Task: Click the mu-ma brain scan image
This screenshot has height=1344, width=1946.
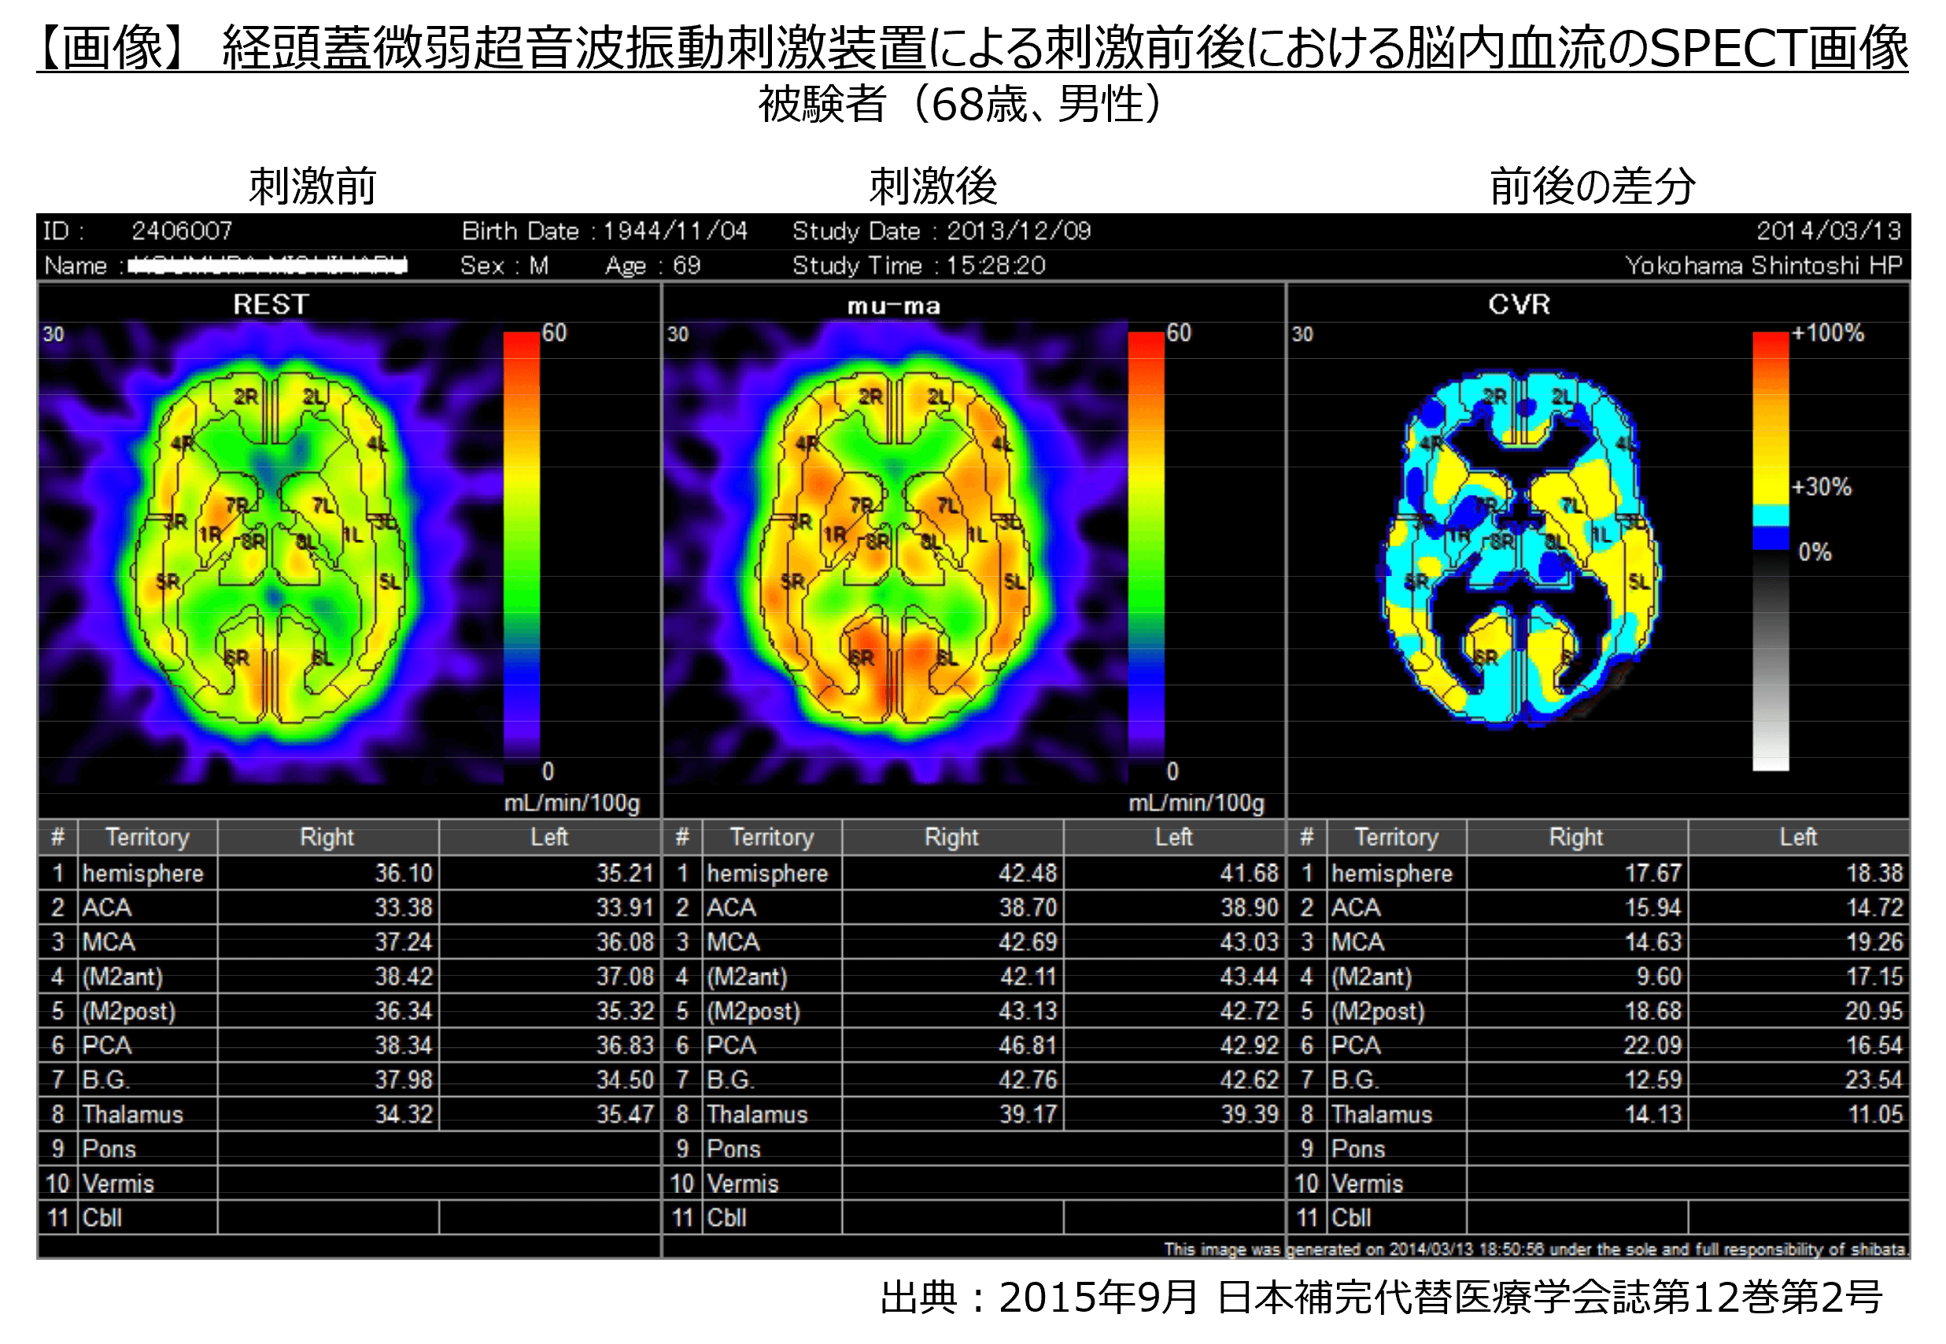Action: tap(897, 548)
